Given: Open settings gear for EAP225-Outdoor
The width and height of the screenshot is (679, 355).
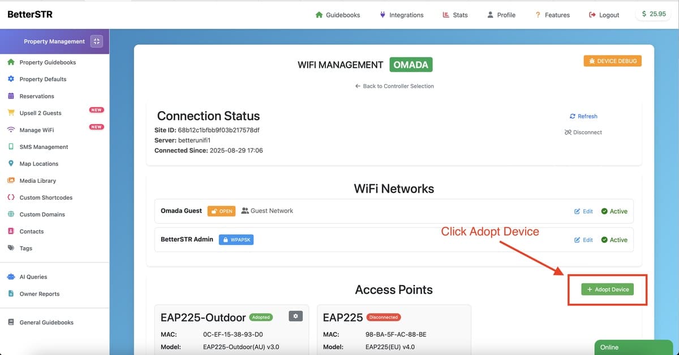Looking at the screenshot, I should coord(295,316).
